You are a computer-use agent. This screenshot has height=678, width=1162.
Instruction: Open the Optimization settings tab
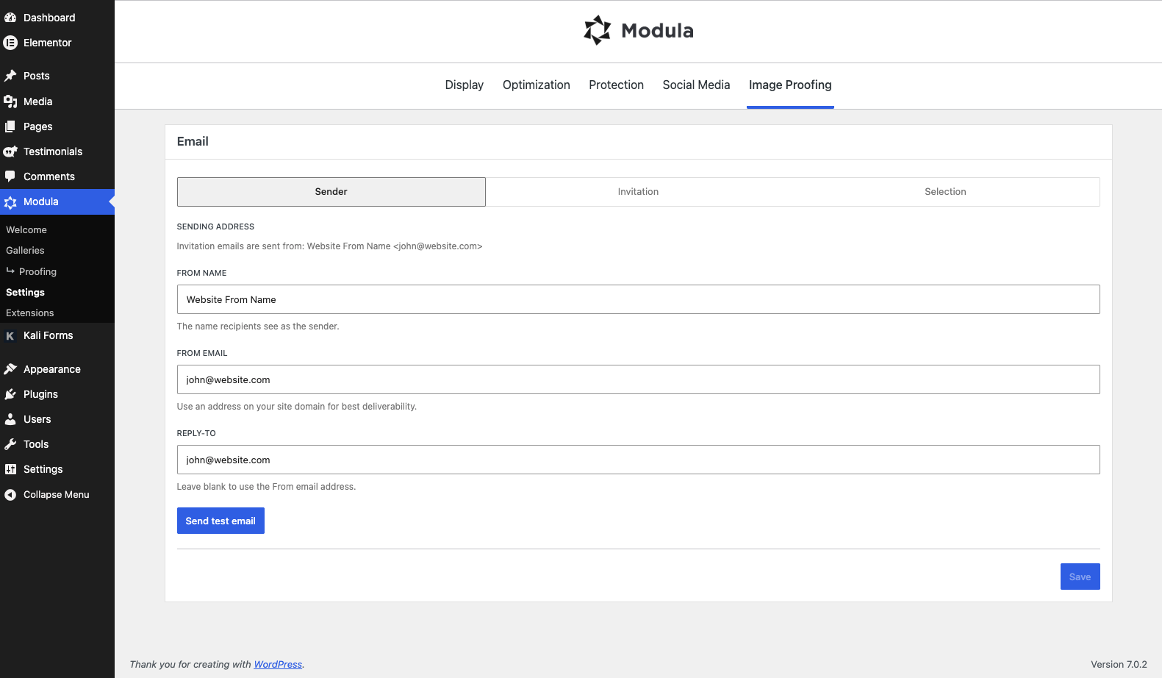pyautogui.click(x=537, y=85)
